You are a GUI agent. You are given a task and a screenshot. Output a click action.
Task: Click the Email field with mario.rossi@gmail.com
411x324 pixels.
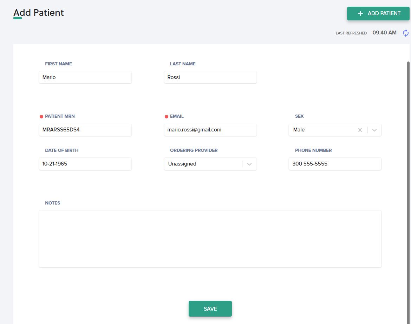[210, 130]
